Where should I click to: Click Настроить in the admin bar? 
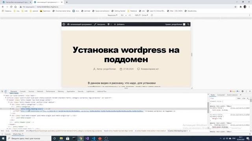(x=100, y=24)
